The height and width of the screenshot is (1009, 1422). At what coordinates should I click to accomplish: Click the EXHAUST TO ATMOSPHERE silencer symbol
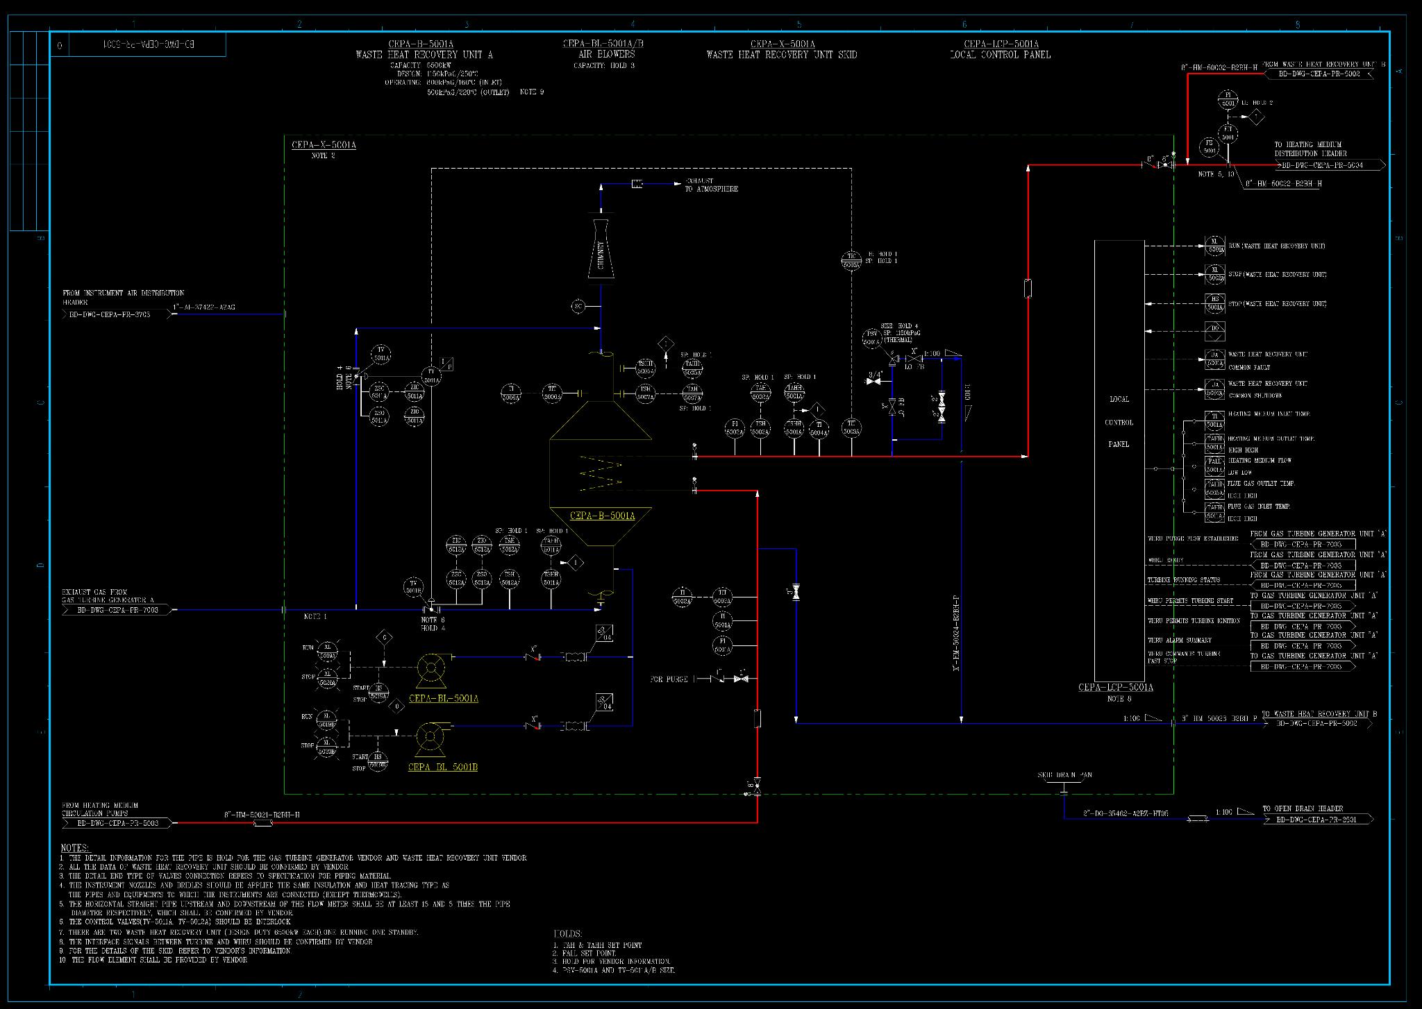coord(639,184)
